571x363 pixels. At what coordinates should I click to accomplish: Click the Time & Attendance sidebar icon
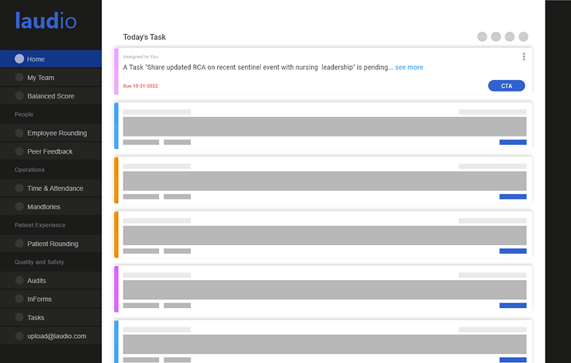pos(19,188)
